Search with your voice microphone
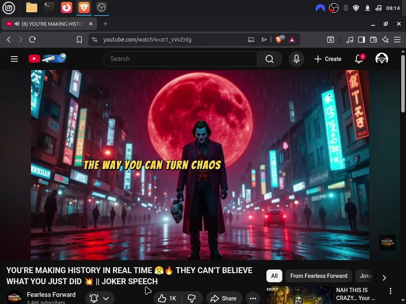406x304 pixels. point(296,59)
